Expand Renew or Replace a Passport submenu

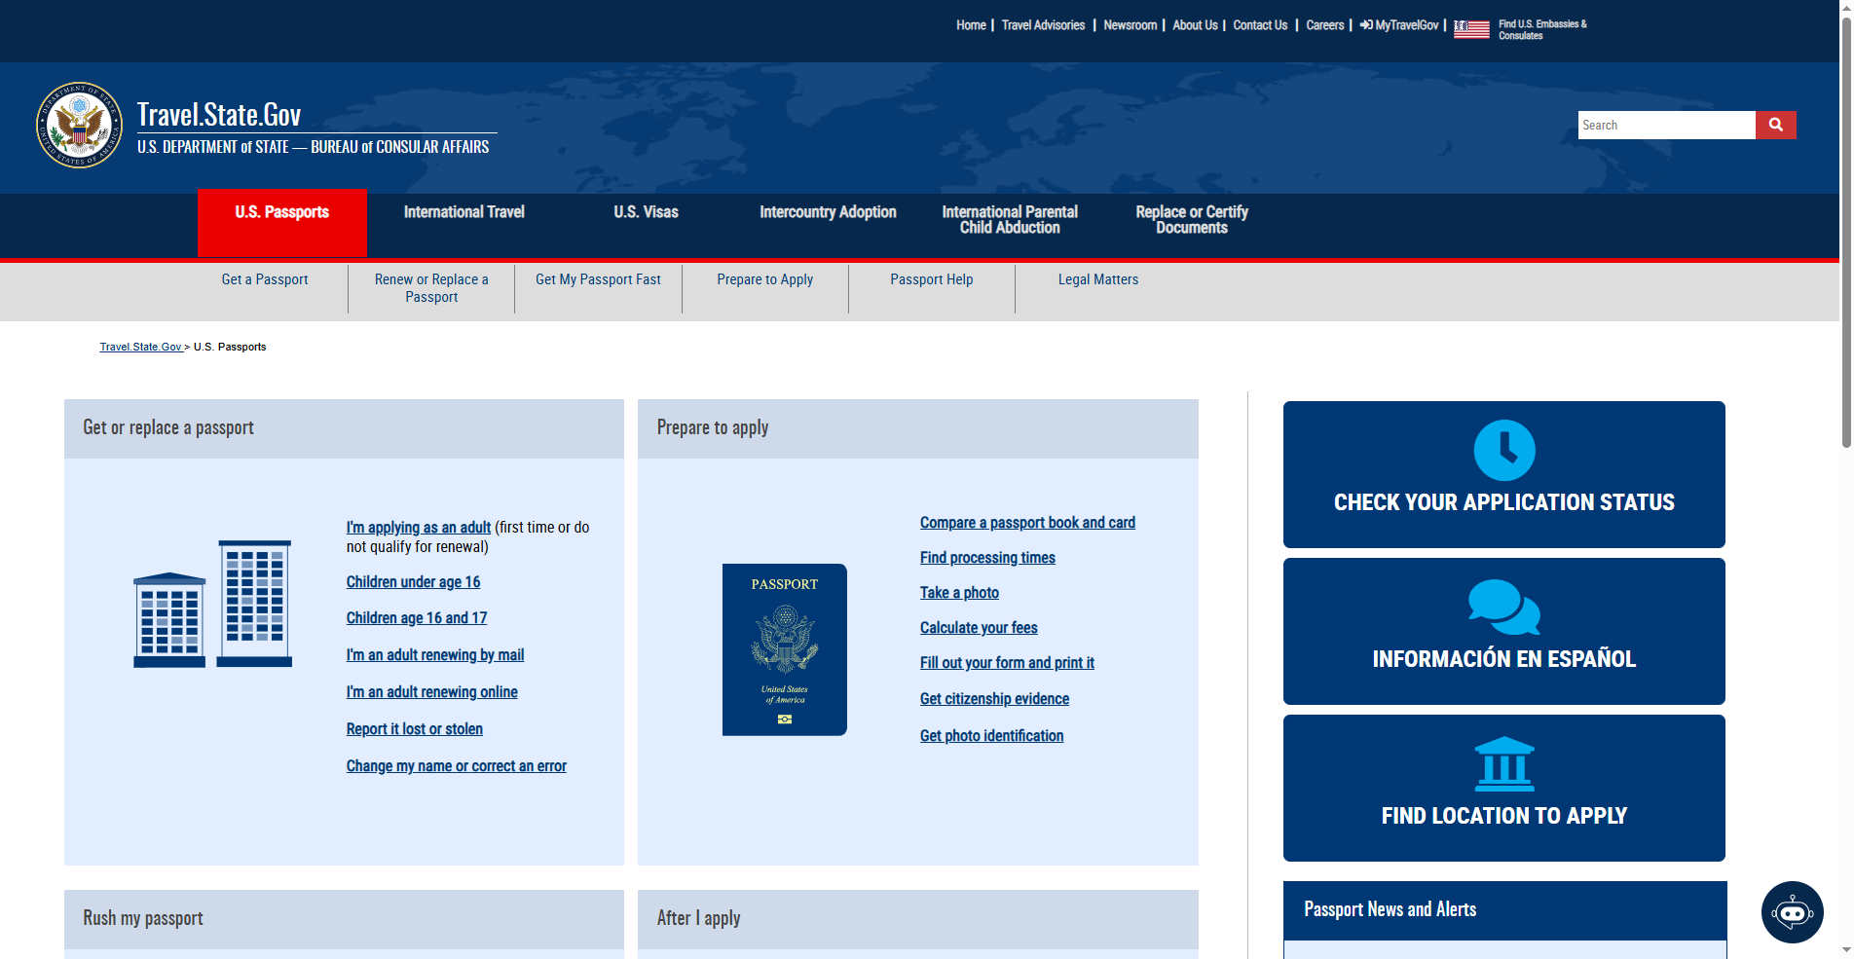[x=431, y=288]
